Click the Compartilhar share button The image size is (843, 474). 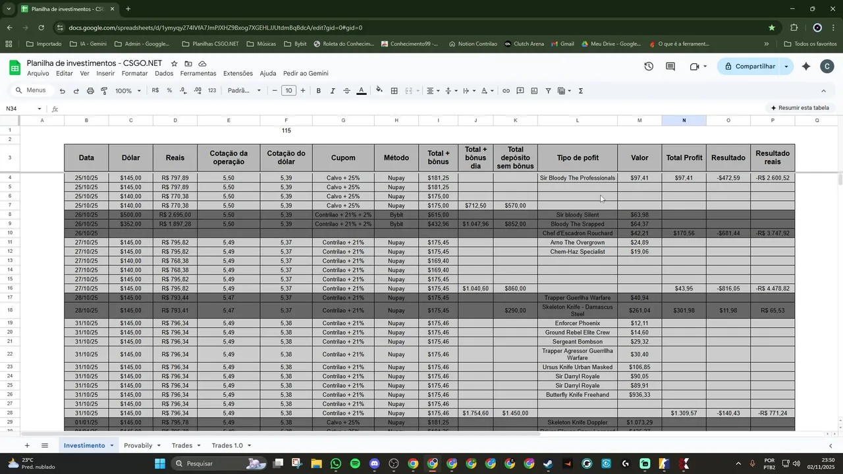[x=749, y=66]
